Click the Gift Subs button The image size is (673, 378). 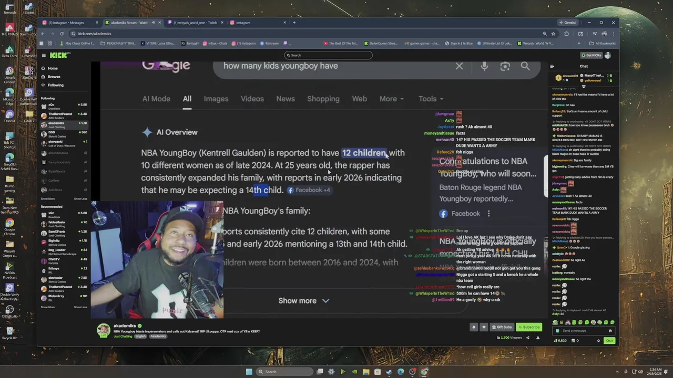(502, 327)
